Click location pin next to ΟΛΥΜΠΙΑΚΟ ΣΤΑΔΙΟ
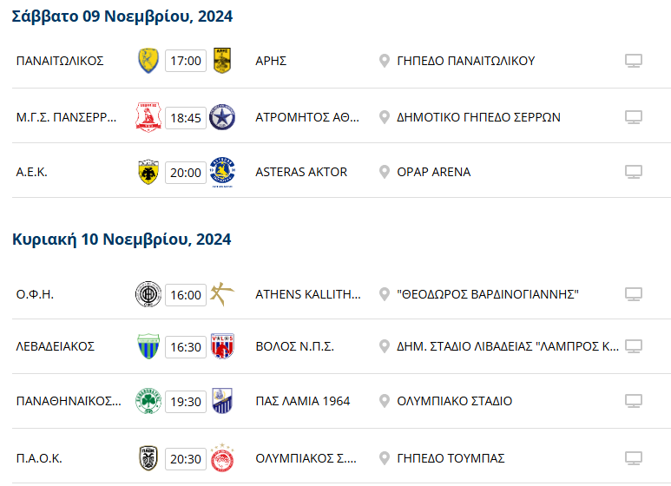 (x=385, y=402)
